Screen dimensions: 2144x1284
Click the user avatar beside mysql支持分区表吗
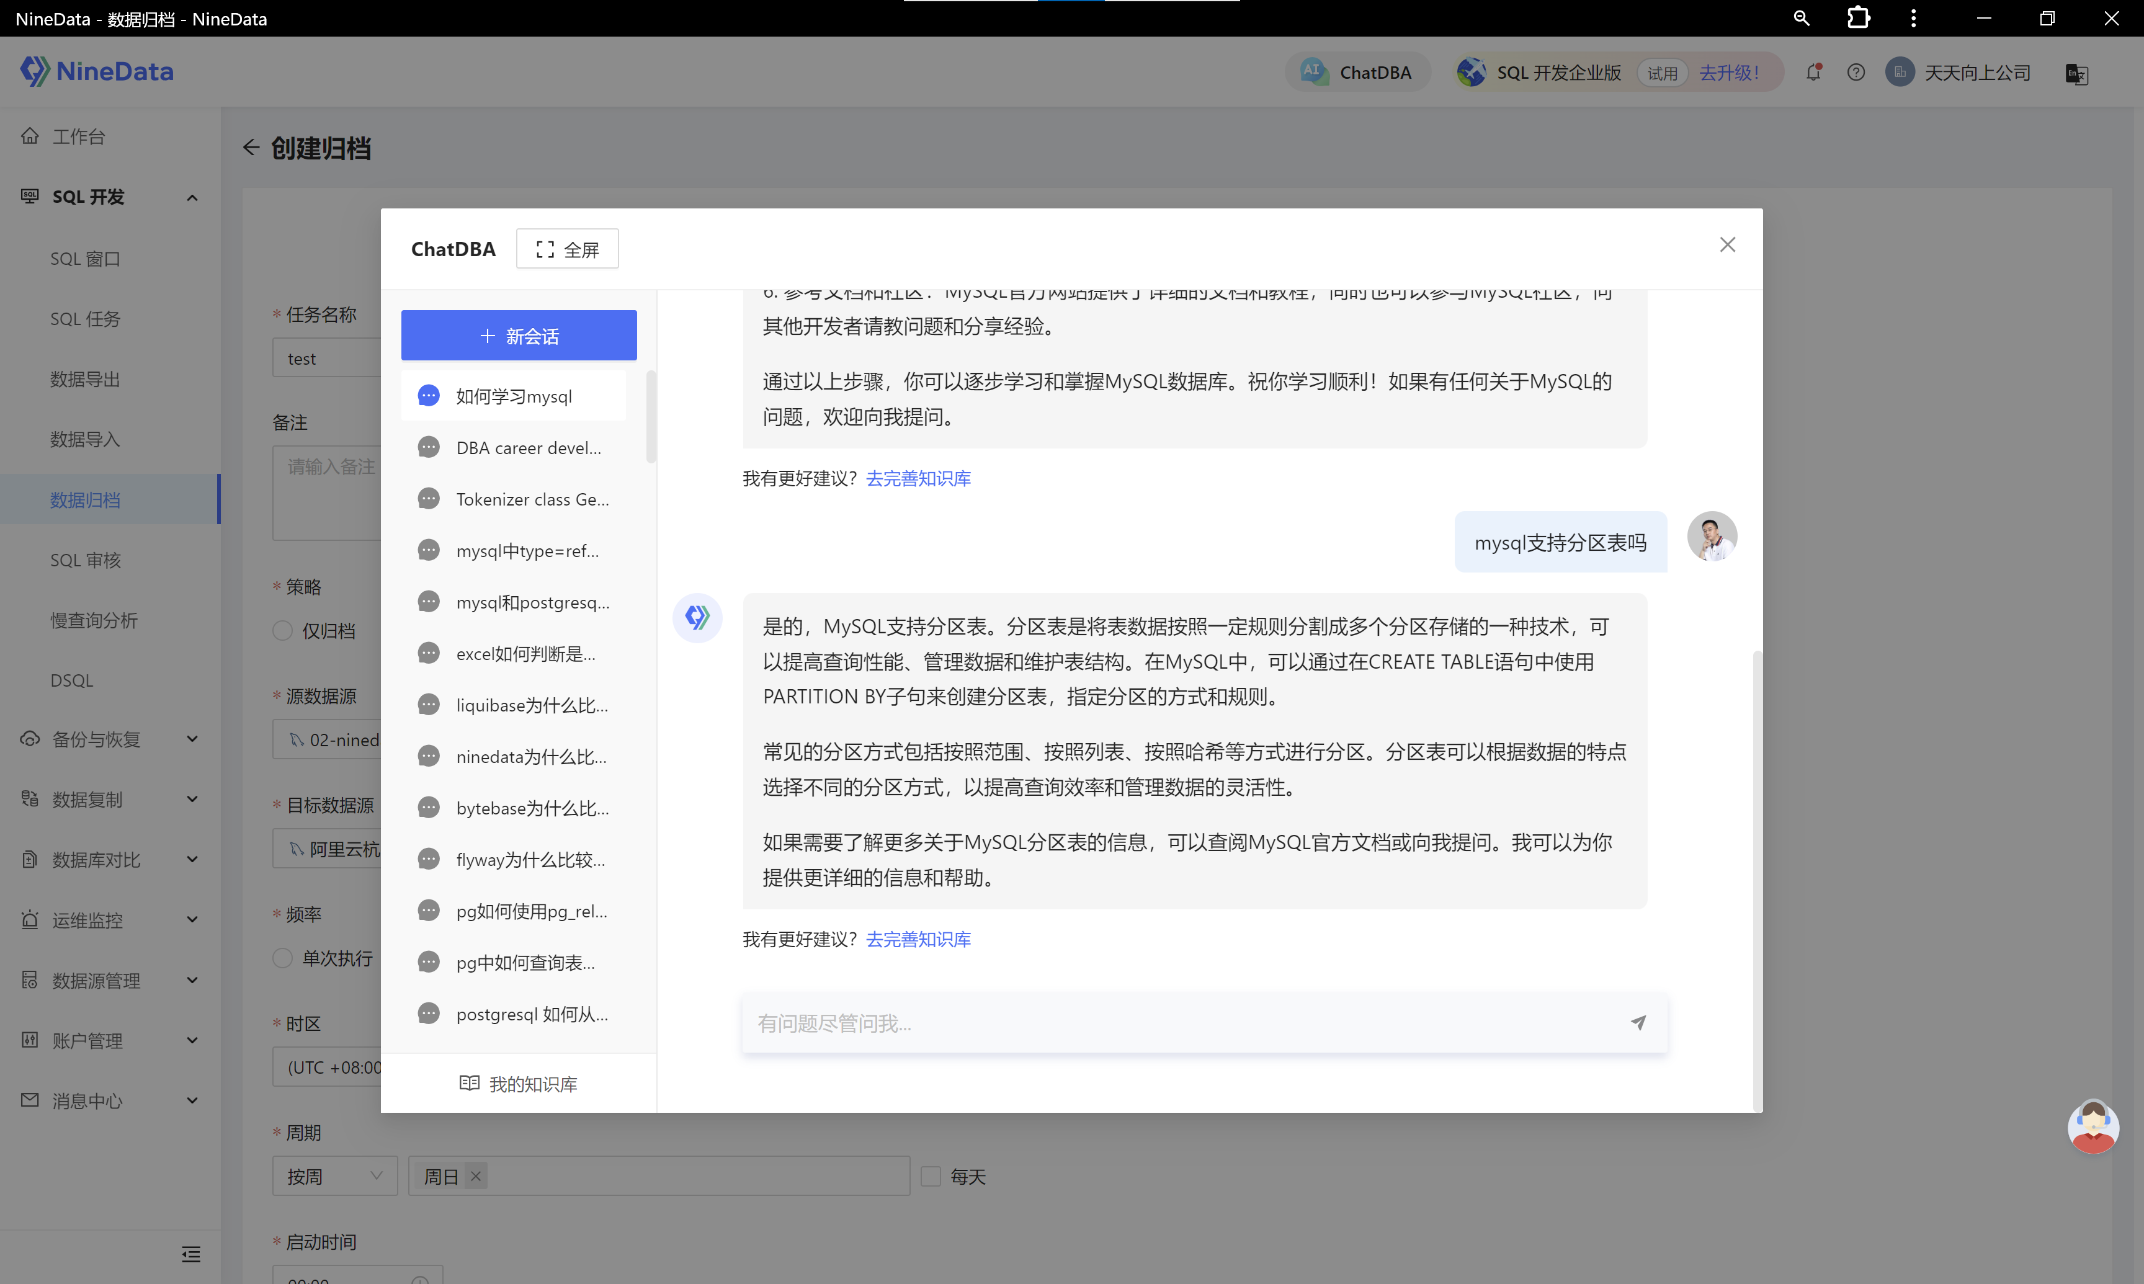[x=1712, y=537]
